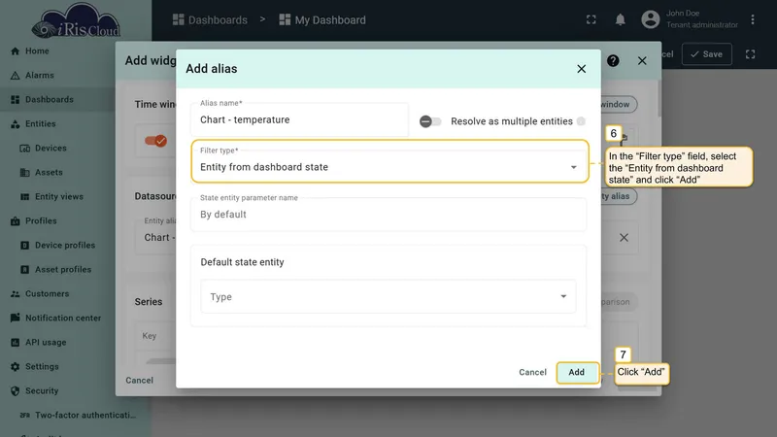Open Assets in the sidebar

pyautogui.click(x=49, y=173)
